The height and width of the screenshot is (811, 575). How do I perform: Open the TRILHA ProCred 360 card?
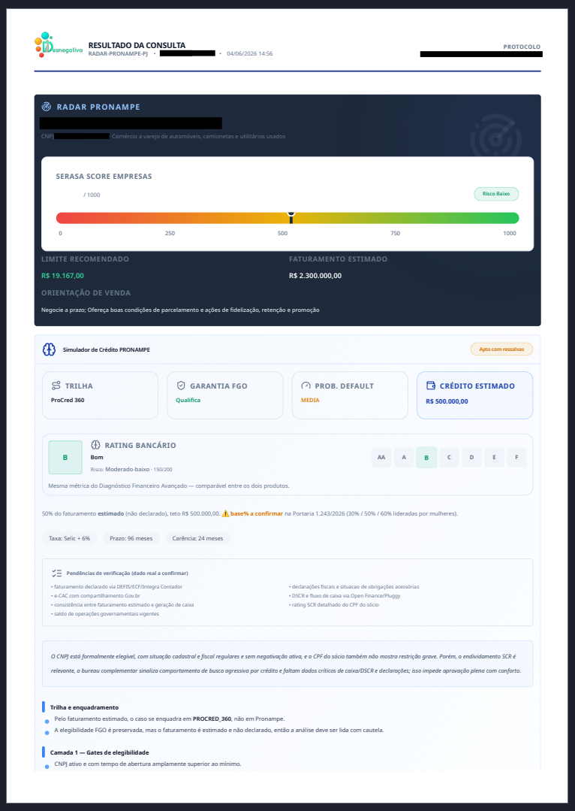tap(101, 395)
